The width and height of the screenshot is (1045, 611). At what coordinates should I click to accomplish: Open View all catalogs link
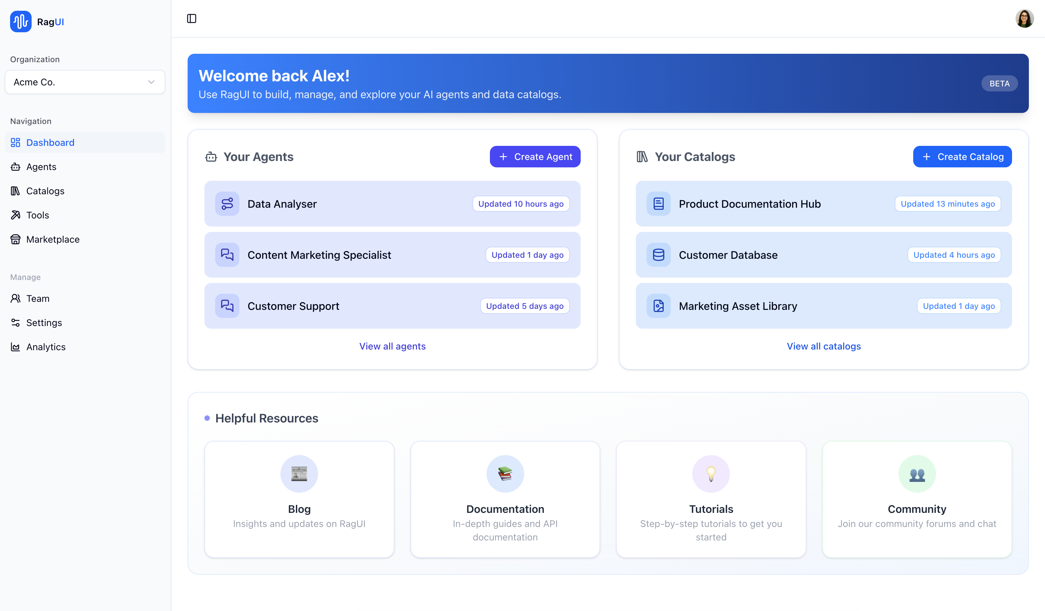click(823, 346)
